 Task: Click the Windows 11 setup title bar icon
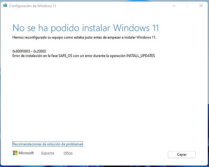(x=5, y=5)
